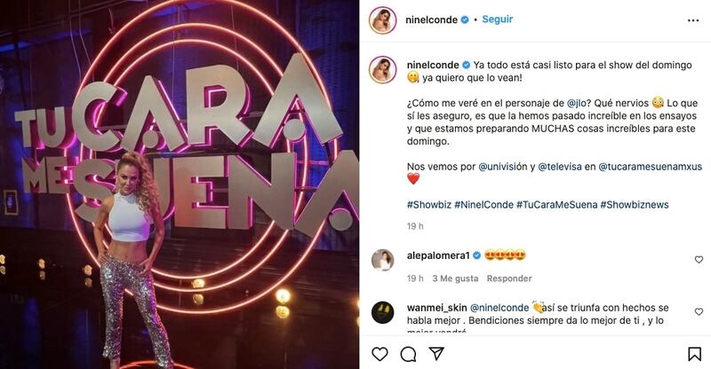View the 3 Me gusta likes list
Screen dimensions: 711x369
tap(455, 279)
